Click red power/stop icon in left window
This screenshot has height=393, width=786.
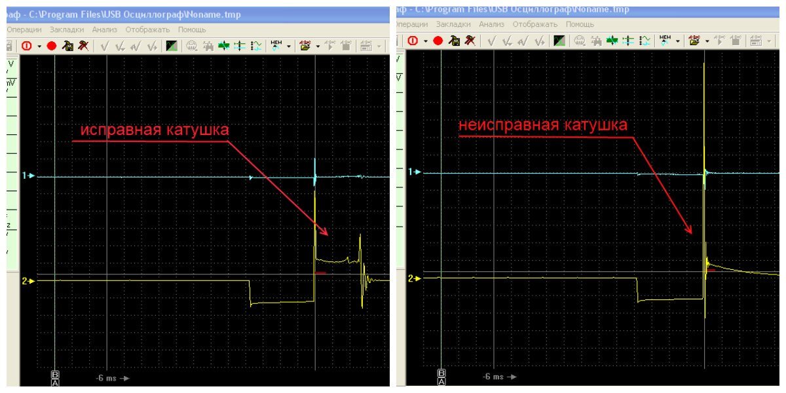(27, 46)
